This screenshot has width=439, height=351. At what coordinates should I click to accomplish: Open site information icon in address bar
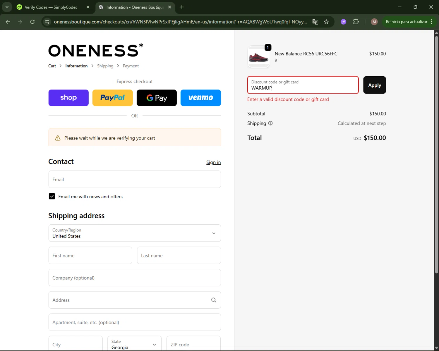pyautogui.click(x=47, y=22)
